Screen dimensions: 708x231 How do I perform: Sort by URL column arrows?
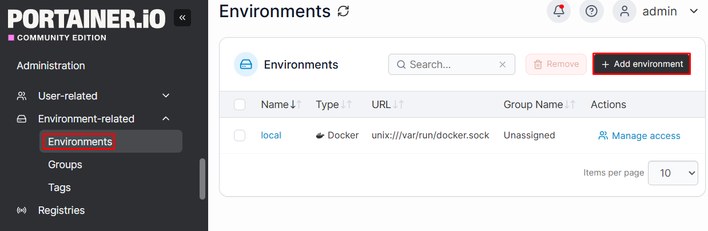tap(399, 105)
